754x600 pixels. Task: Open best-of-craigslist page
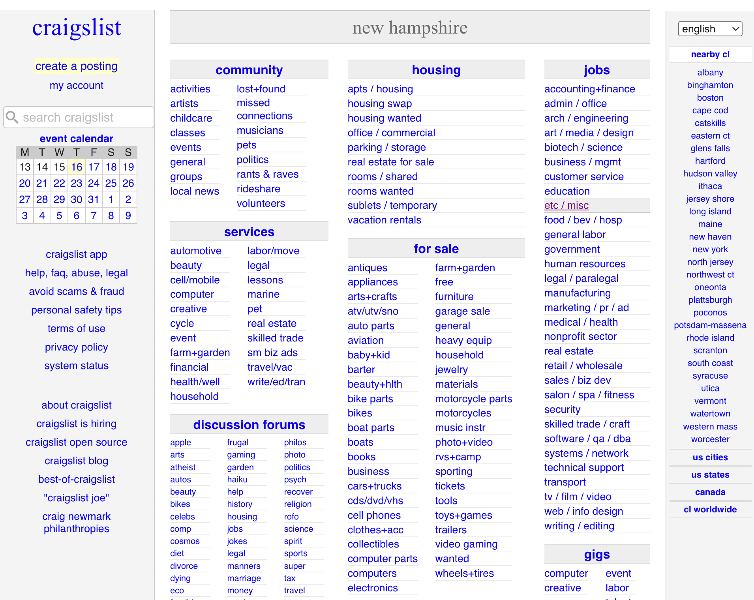[77, 479]
